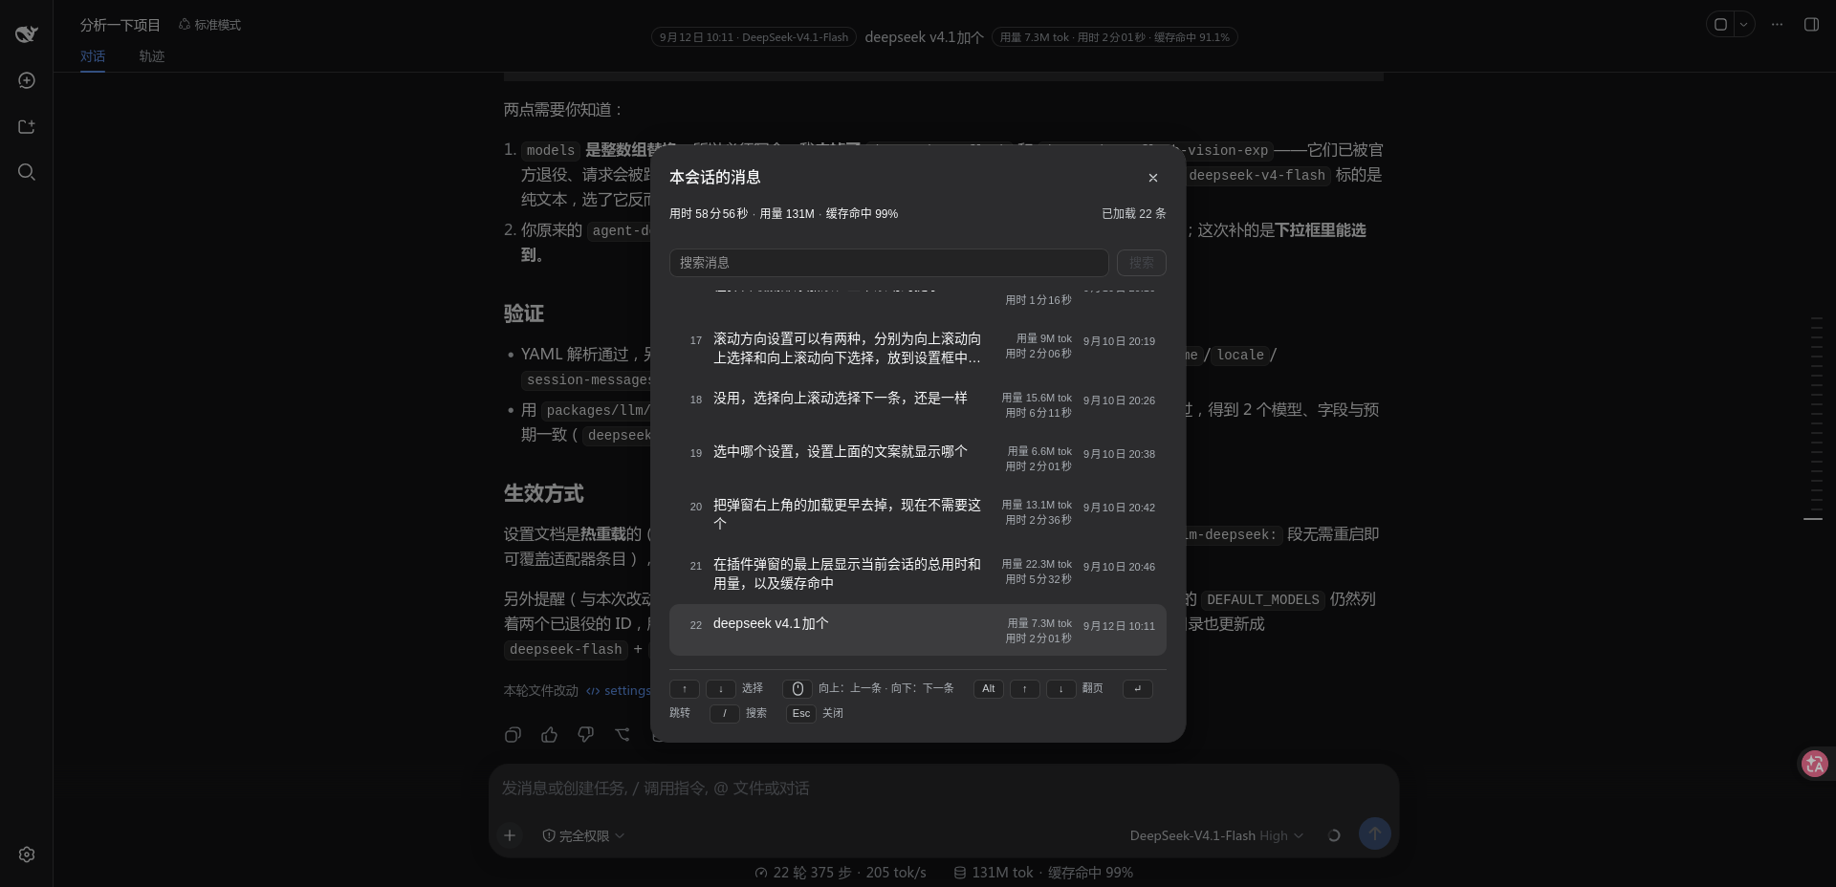1836x887 pixels.
Task: Click the 搜索 button in the dialog
Action: tap(1141, 263)
